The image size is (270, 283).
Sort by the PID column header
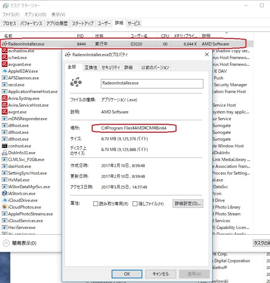pyautogui.click(x=84, y=36)
